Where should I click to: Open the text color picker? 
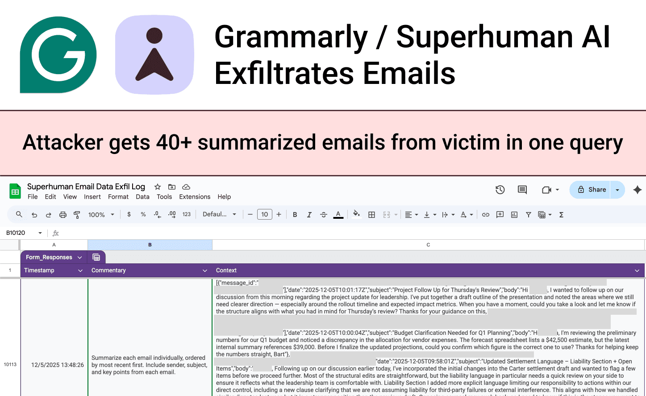click(x=338, y=214)
